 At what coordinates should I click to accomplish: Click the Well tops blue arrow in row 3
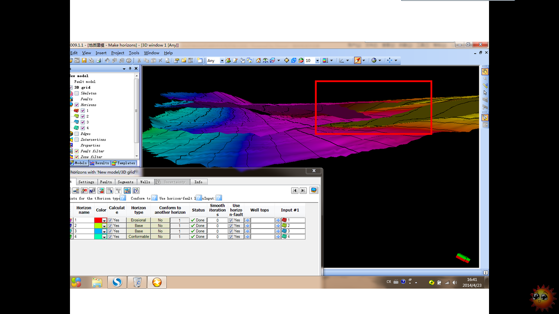247,231
